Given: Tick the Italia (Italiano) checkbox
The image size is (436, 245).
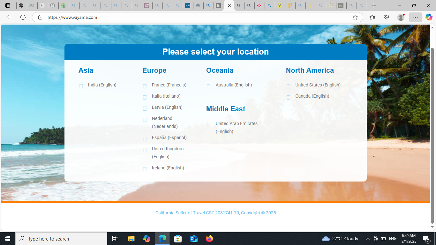Looking at the screenshot, I should (x=145, y=97).
